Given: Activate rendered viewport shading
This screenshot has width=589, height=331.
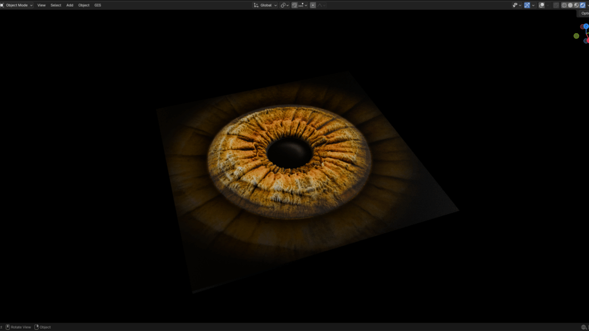Looking at the screenshot, I should coord(583,5).
